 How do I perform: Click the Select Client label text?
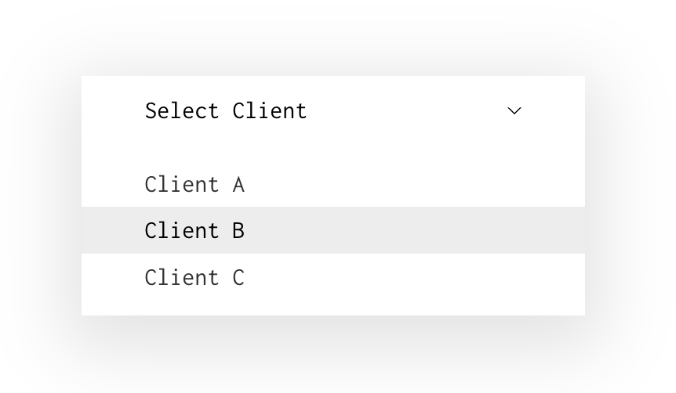tap(226, 111)
